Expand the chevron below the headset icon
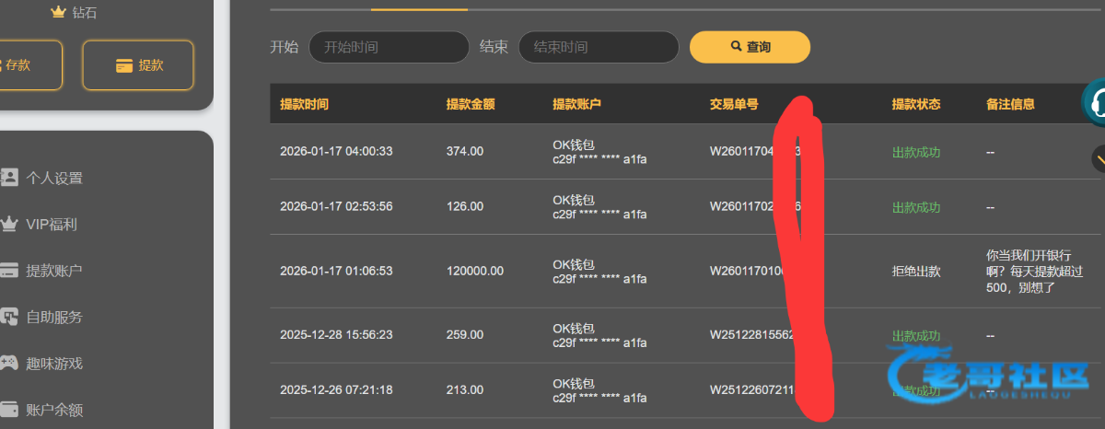Screen dimensions: 1105x429 (x=1099, y=158)
